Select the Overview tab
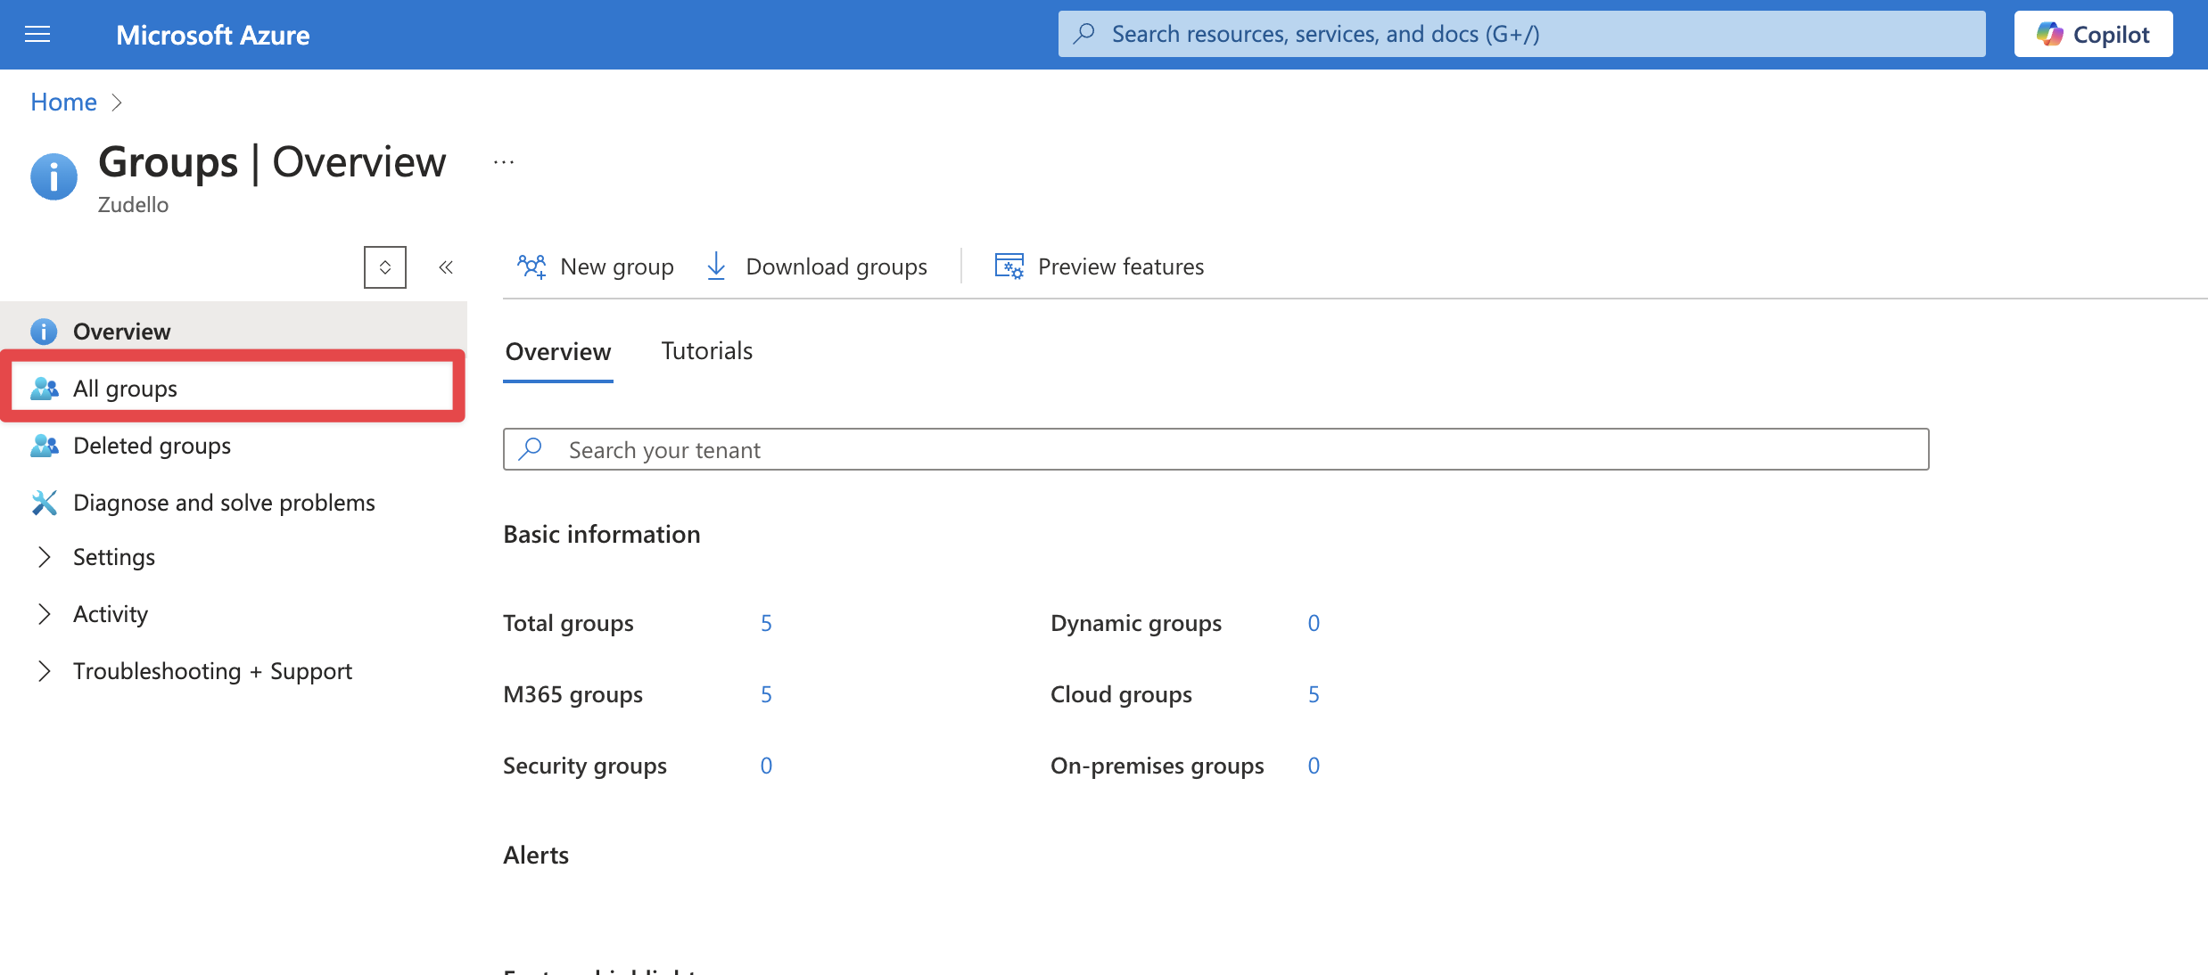This screenshot has height=975, width=2208. 558,352
